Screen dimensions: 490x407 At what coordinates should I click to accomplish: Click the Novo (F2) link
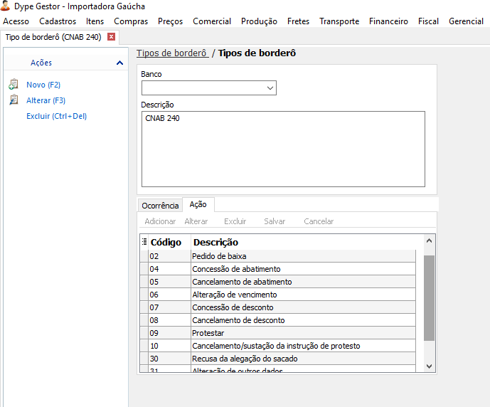[43, 85]
